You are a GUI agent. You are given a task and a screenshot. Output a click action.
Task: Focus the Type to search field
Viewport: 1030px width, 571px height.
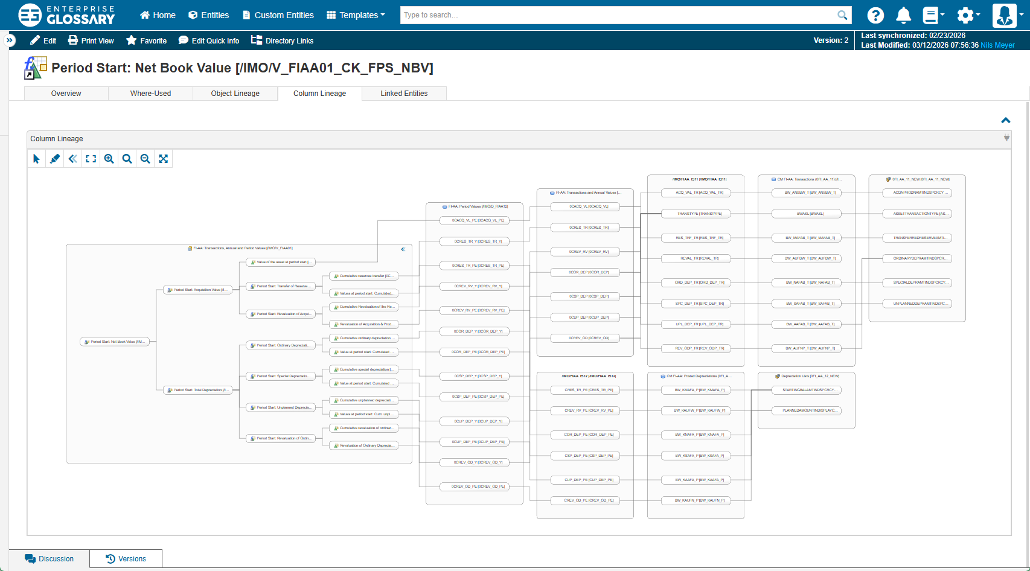click(x=619, y=15)
